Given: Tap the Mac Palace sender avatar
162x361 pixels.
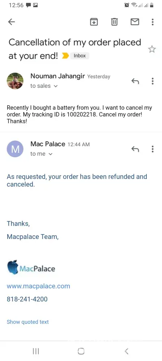Looking at the screenshot, I should [15, 149].
